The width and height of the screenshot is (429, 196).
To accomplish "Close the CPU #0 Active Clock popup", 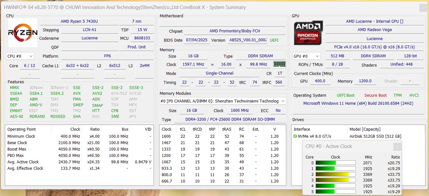I will (x=397, y=147).
